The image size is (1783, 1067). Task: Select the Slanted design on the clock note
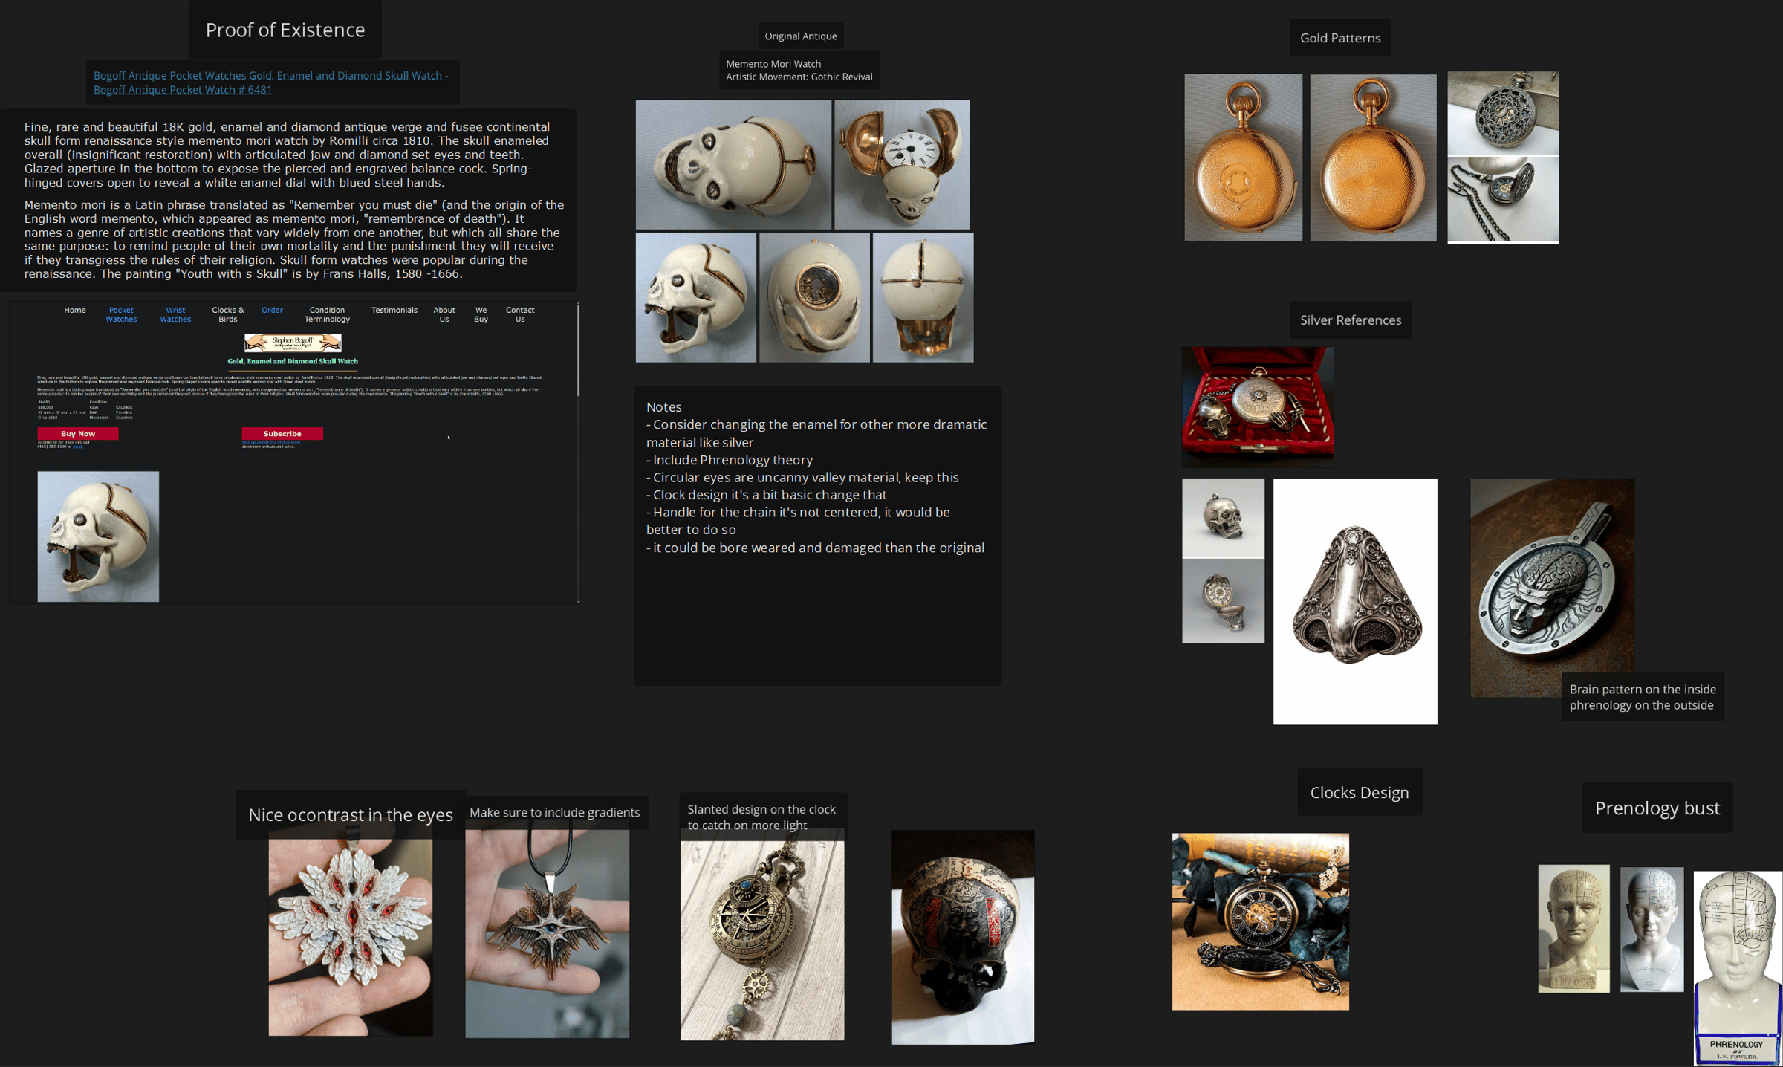pos(761,817)
